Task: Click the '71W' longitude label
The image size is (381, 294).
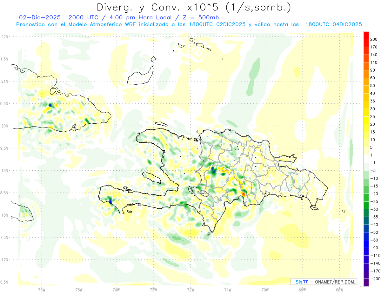Action: coord(228,290)
